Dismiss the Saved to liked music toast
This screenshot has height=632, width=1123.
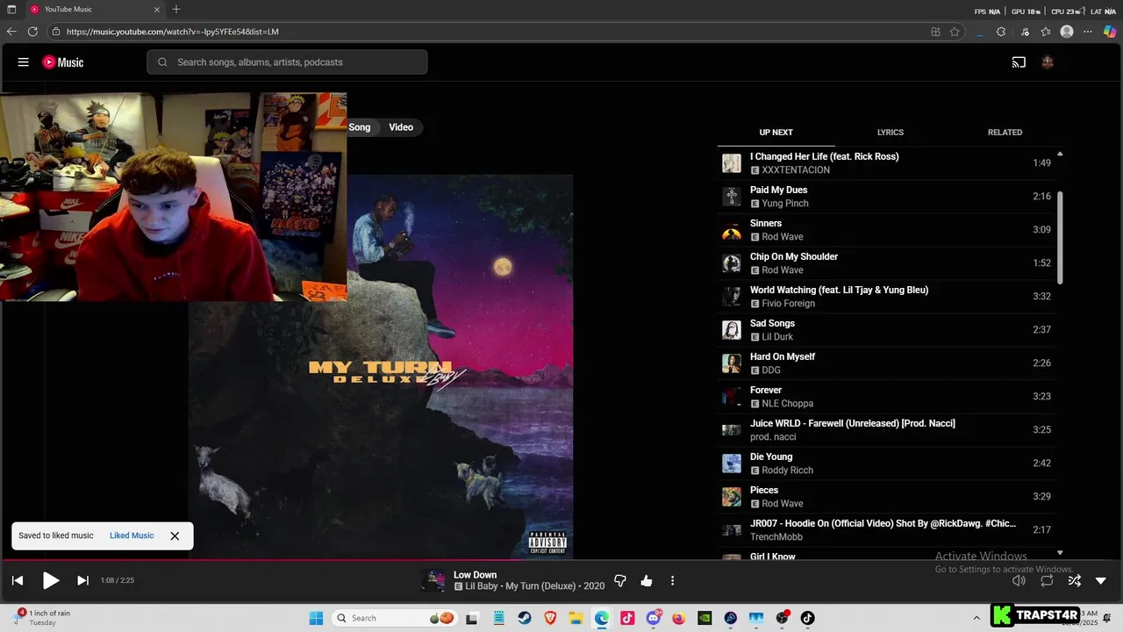coord(175,535)
